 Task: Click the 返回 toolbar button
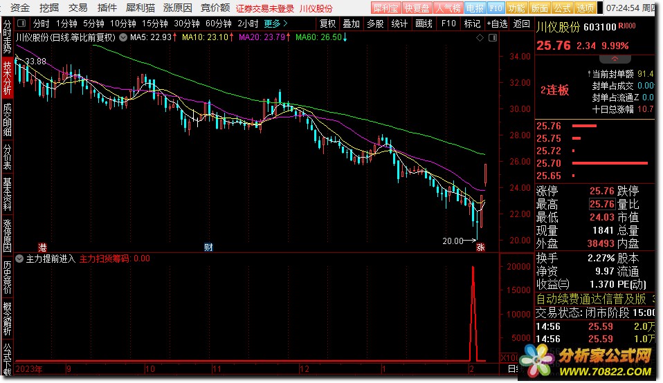pos(521,24)
